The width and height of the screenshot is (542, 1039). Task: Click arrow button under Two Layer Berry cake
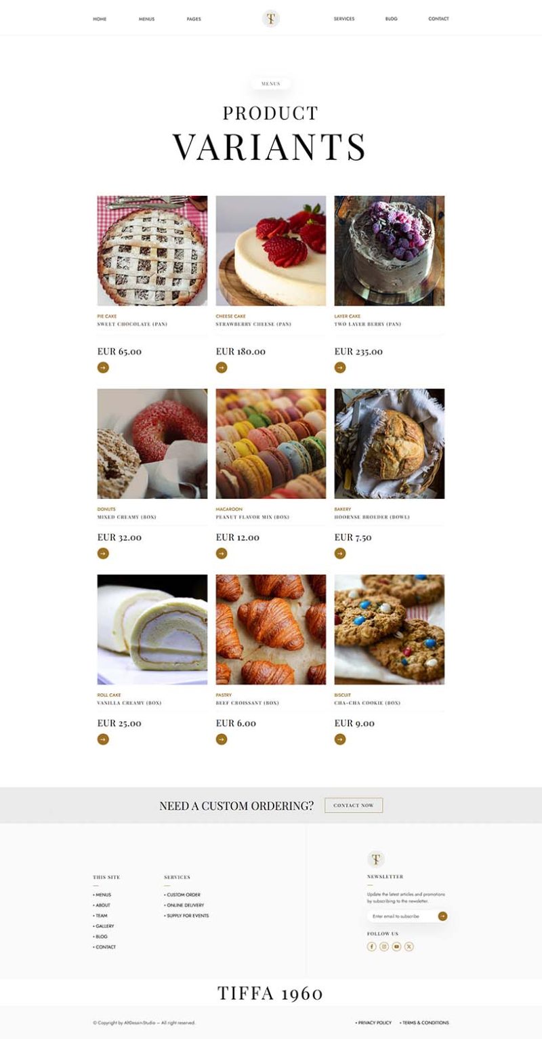pos(340,367)
